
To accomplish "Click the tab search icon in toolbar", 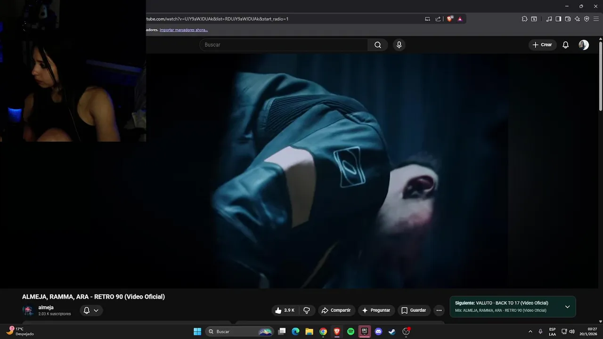I will [534, 19].
